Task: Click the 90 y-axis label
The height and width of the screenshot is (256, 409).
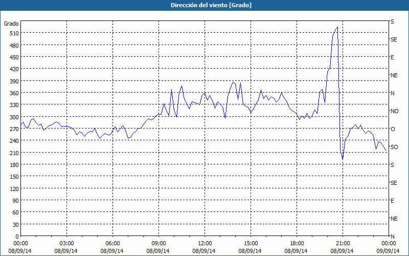Action: click(16, 200)
